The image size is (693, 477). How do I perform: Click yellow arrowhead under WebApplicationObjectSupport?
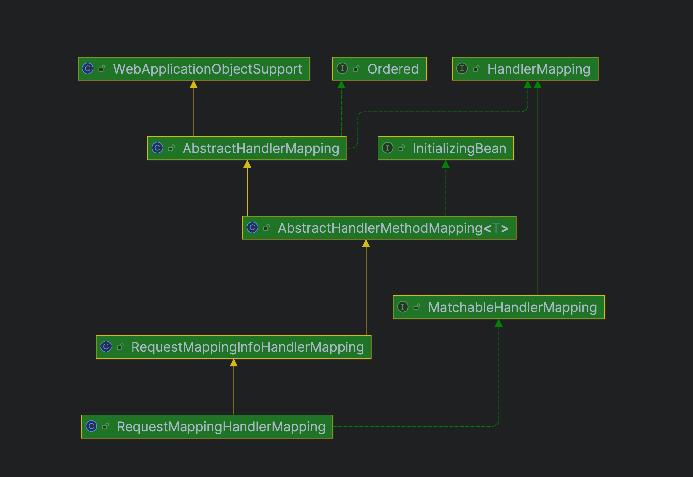[x=194, y=85]
